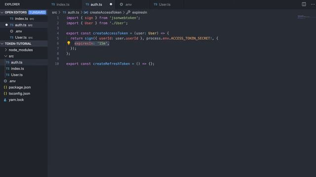
Task: Click the unsaved dot on auth.ts tab
Action: point(111,4)
